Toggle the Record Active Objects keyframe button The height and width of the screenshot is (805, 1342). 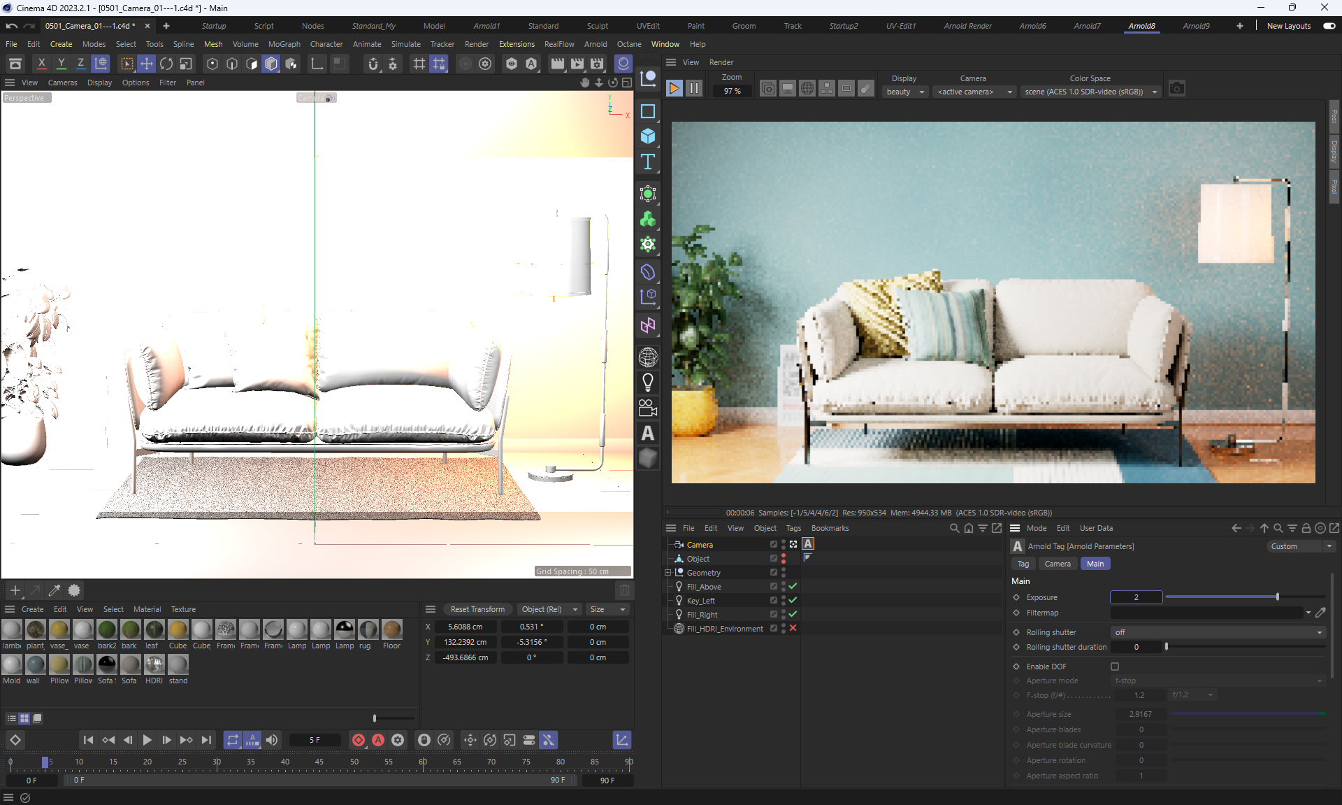359,740
